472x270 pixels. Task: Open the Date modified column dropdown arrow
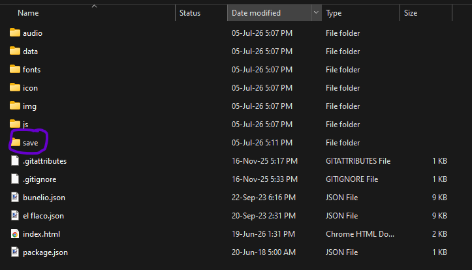point(316,12)
